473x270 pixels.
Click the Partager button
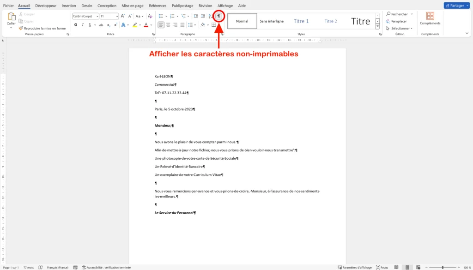[x=456, y=5]
